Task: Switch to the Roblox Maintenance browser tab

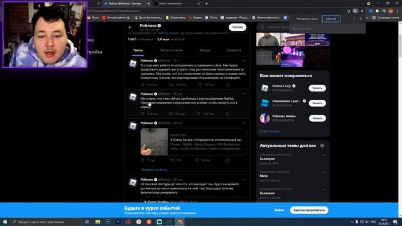Action: point(177,4)
